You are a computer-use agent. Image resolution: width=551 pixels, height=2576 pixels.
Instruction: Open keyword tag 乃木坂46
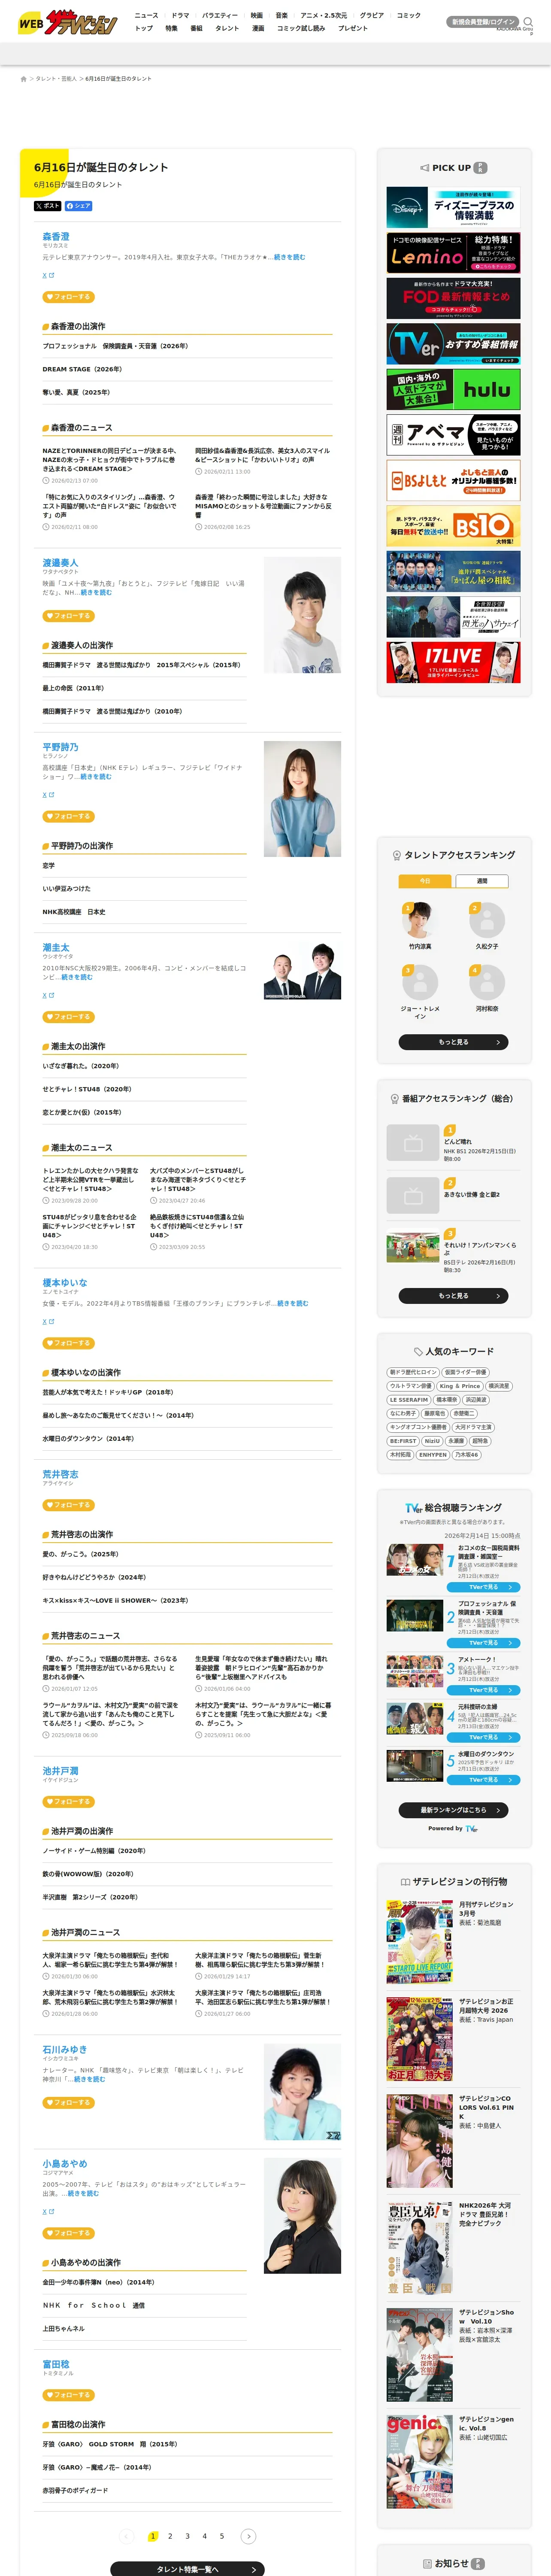(467, 1455)
